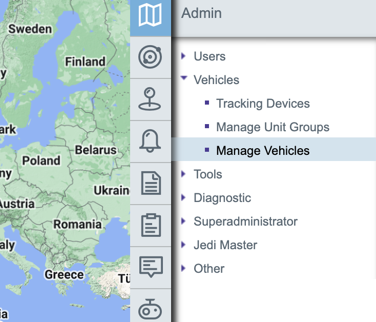The height and width of the screenshot is (322, 376).
Task: Expand the Diagnostic section
Action: 183,198
